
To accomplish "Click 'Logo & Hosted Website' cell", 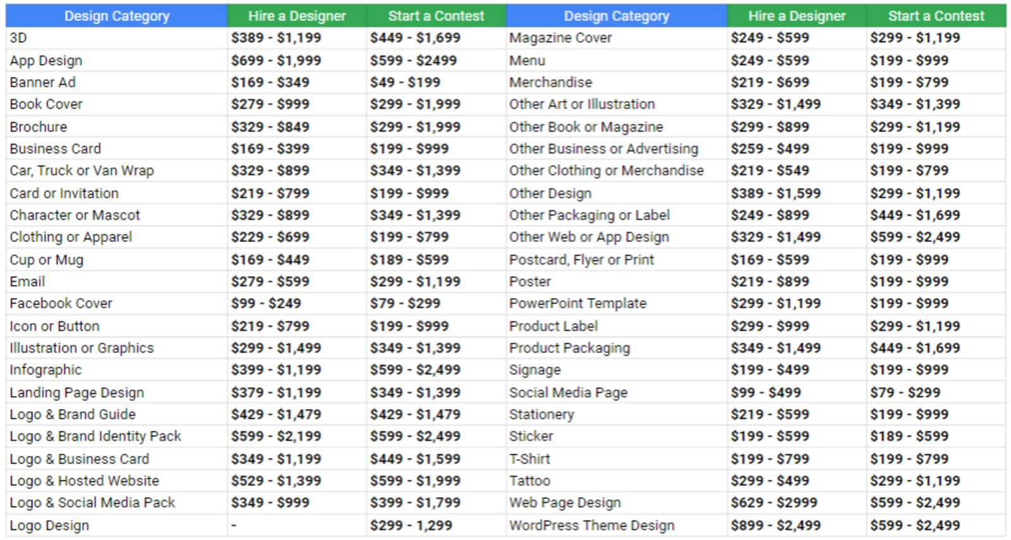I will point(117,481).
